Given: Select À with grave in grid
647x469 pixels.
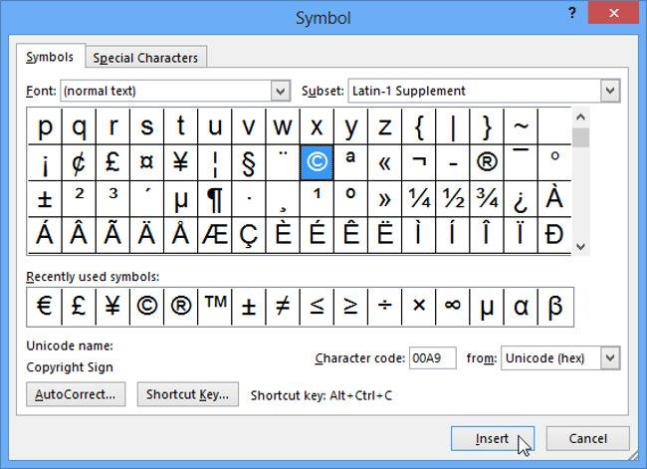Looking at the screenshot, I should [554, 198].
